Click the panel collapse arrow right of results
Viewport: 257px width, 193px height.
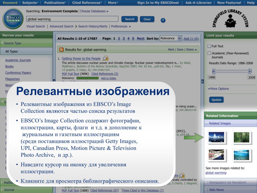pos(202,81)
